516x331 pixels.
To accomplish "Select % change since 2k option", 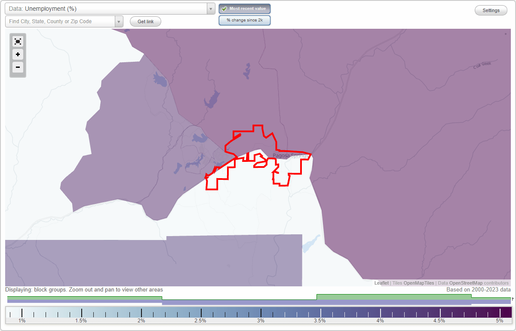I will (245, 20).
